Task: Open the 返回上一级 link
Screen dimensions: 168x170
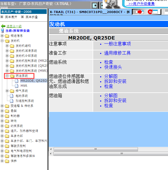Action: point(14,26)
